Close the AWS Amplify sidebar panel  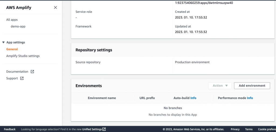(x=55, y=7)
